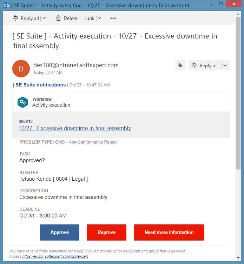The image size is (244, 264).
Task: Click the Workflow gear hexagon icon
Action: pyautogui.click(x=22, y=102)
